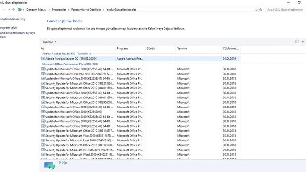Select Security Update for Microsoft Excel 2010 (KB4022146)
The height and width of the screenshot is (172, 306).
click(x=140, y=140)
